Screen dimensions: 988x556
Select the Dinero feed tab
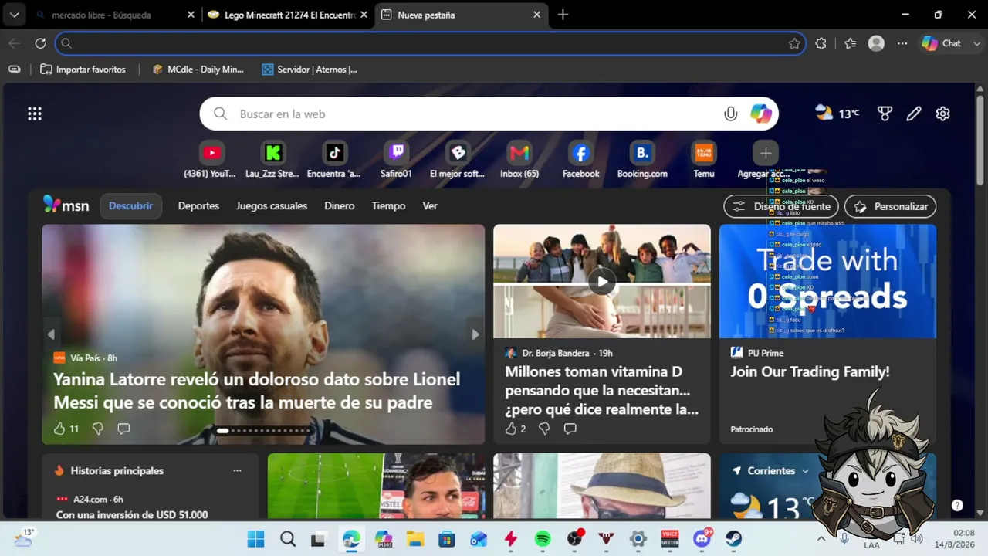340,206
